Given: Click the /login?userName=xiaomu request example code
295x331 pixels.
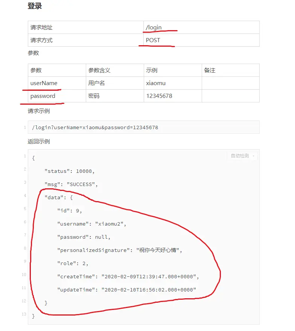Looking at the screenshot, I should pyautogui.click(x=95, y=128).
